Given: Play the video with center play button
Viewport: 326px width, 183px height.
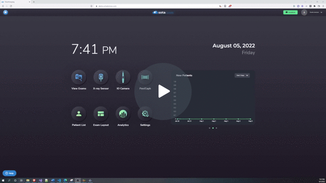Looking at the screenshot, I should (163, 91).
